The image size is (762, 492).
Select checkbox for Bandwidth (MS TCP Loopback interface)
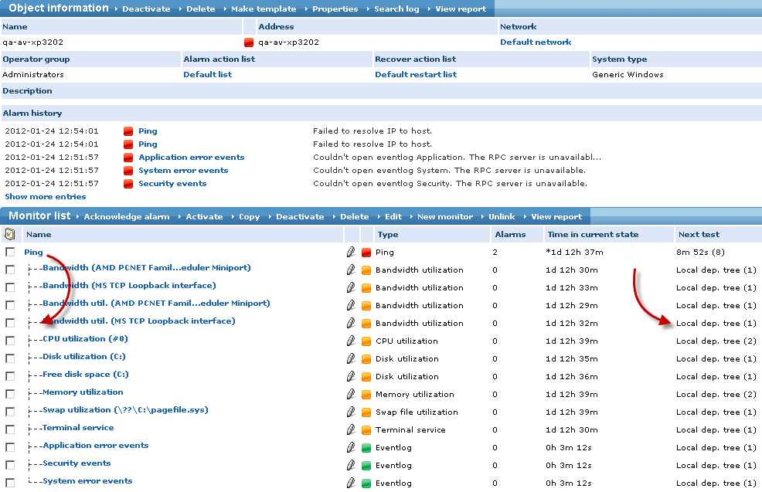pos(10,287)
